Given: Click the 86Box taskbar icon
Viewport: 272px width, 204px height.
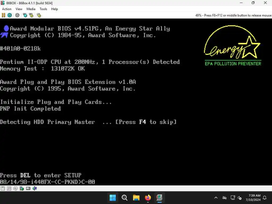Looking at the screenshot, I should [159, 198].
